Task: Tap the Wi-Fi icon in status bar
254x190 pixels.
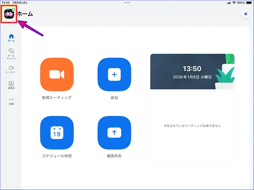Action: 234,3
